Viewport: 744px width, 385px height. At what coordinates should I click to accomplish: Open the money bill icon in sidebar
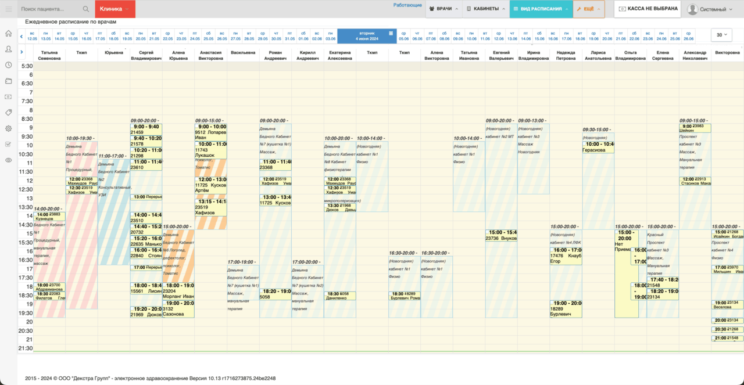[x=9, y=97]
